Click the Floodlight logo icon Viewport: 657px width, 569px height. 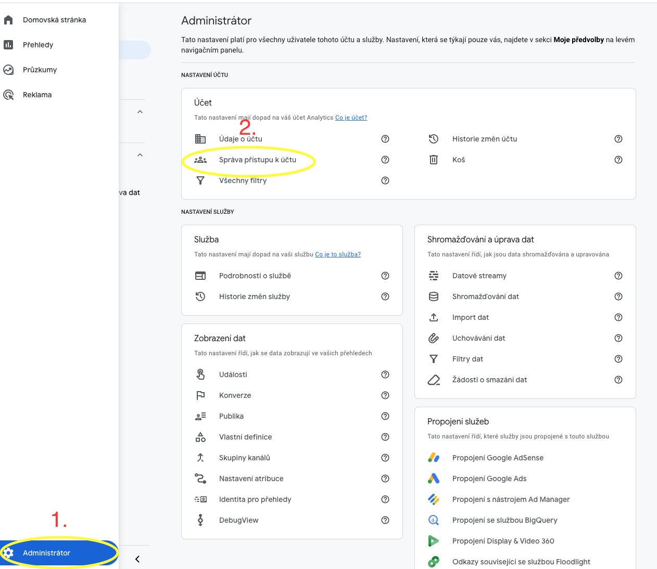pos(434,562)
